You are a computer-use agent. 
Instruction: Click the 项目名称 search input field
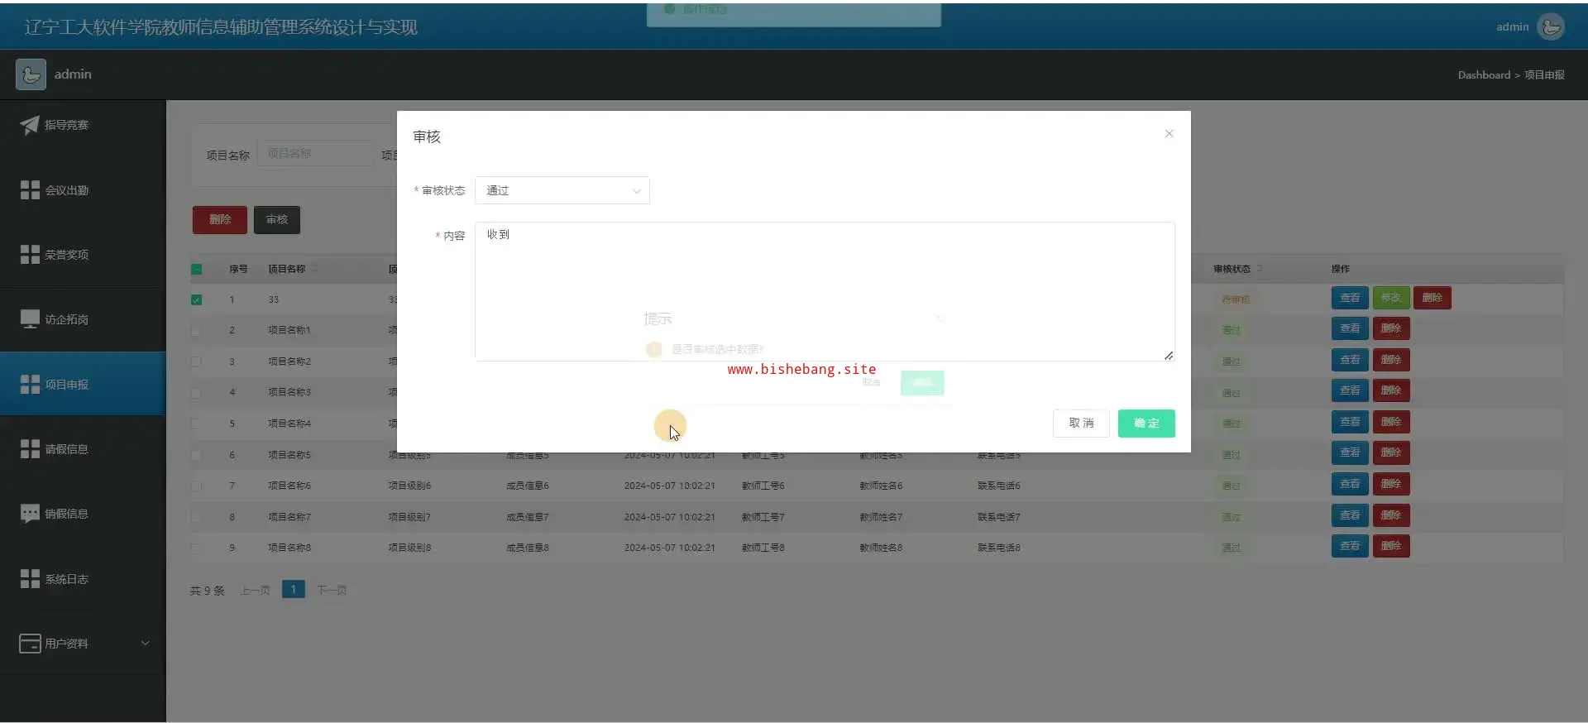point(315,154)
